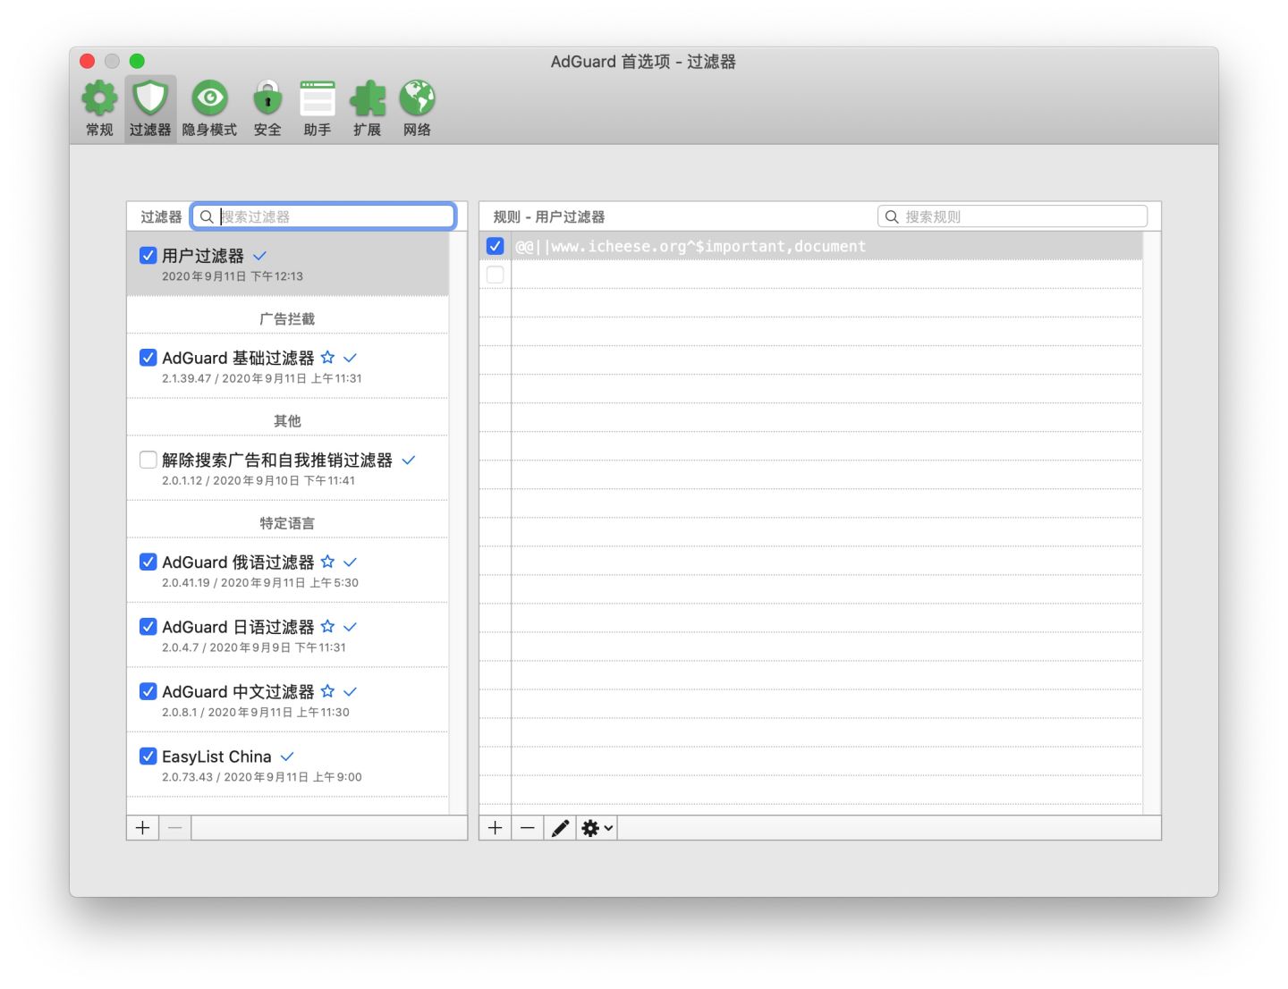Click magnifier icon in 搜索规则 field
This screenshot has height=989, width=1288.
click(x=892, y=216)
